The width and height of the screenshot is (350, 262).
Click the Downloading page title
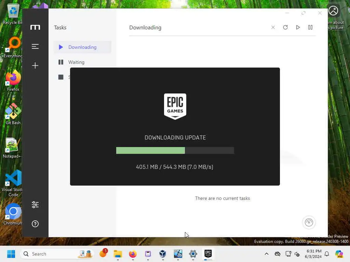[x=145, y=28]
